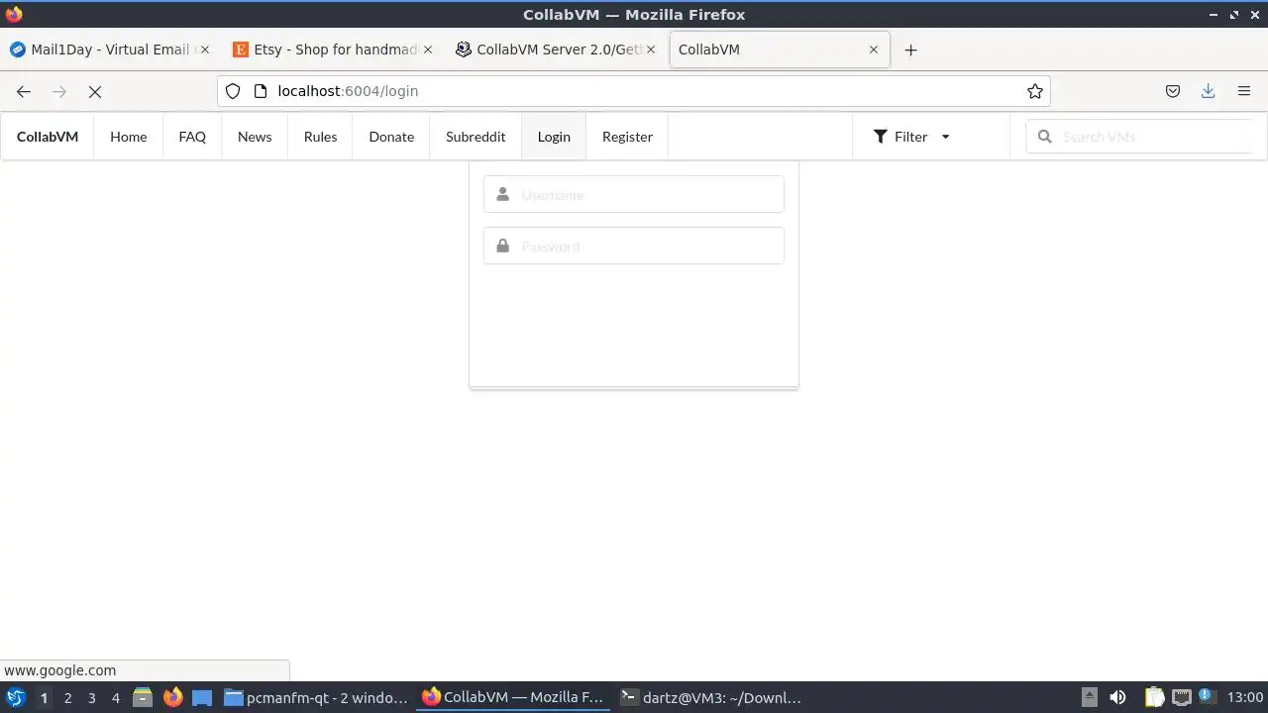Image resolution: width=1268 pixels, height=713 pixels.
Task: Stop page loading with the X button
Action: (x=95, y=91)
